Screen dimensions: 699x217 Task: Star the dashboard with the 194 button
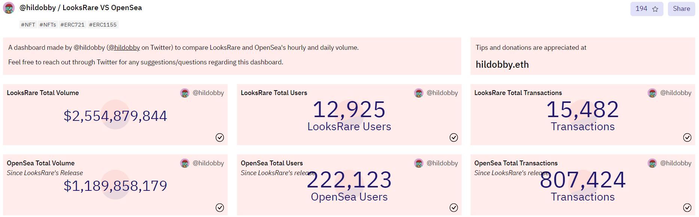pyautogui.click(x=647, y=9)
